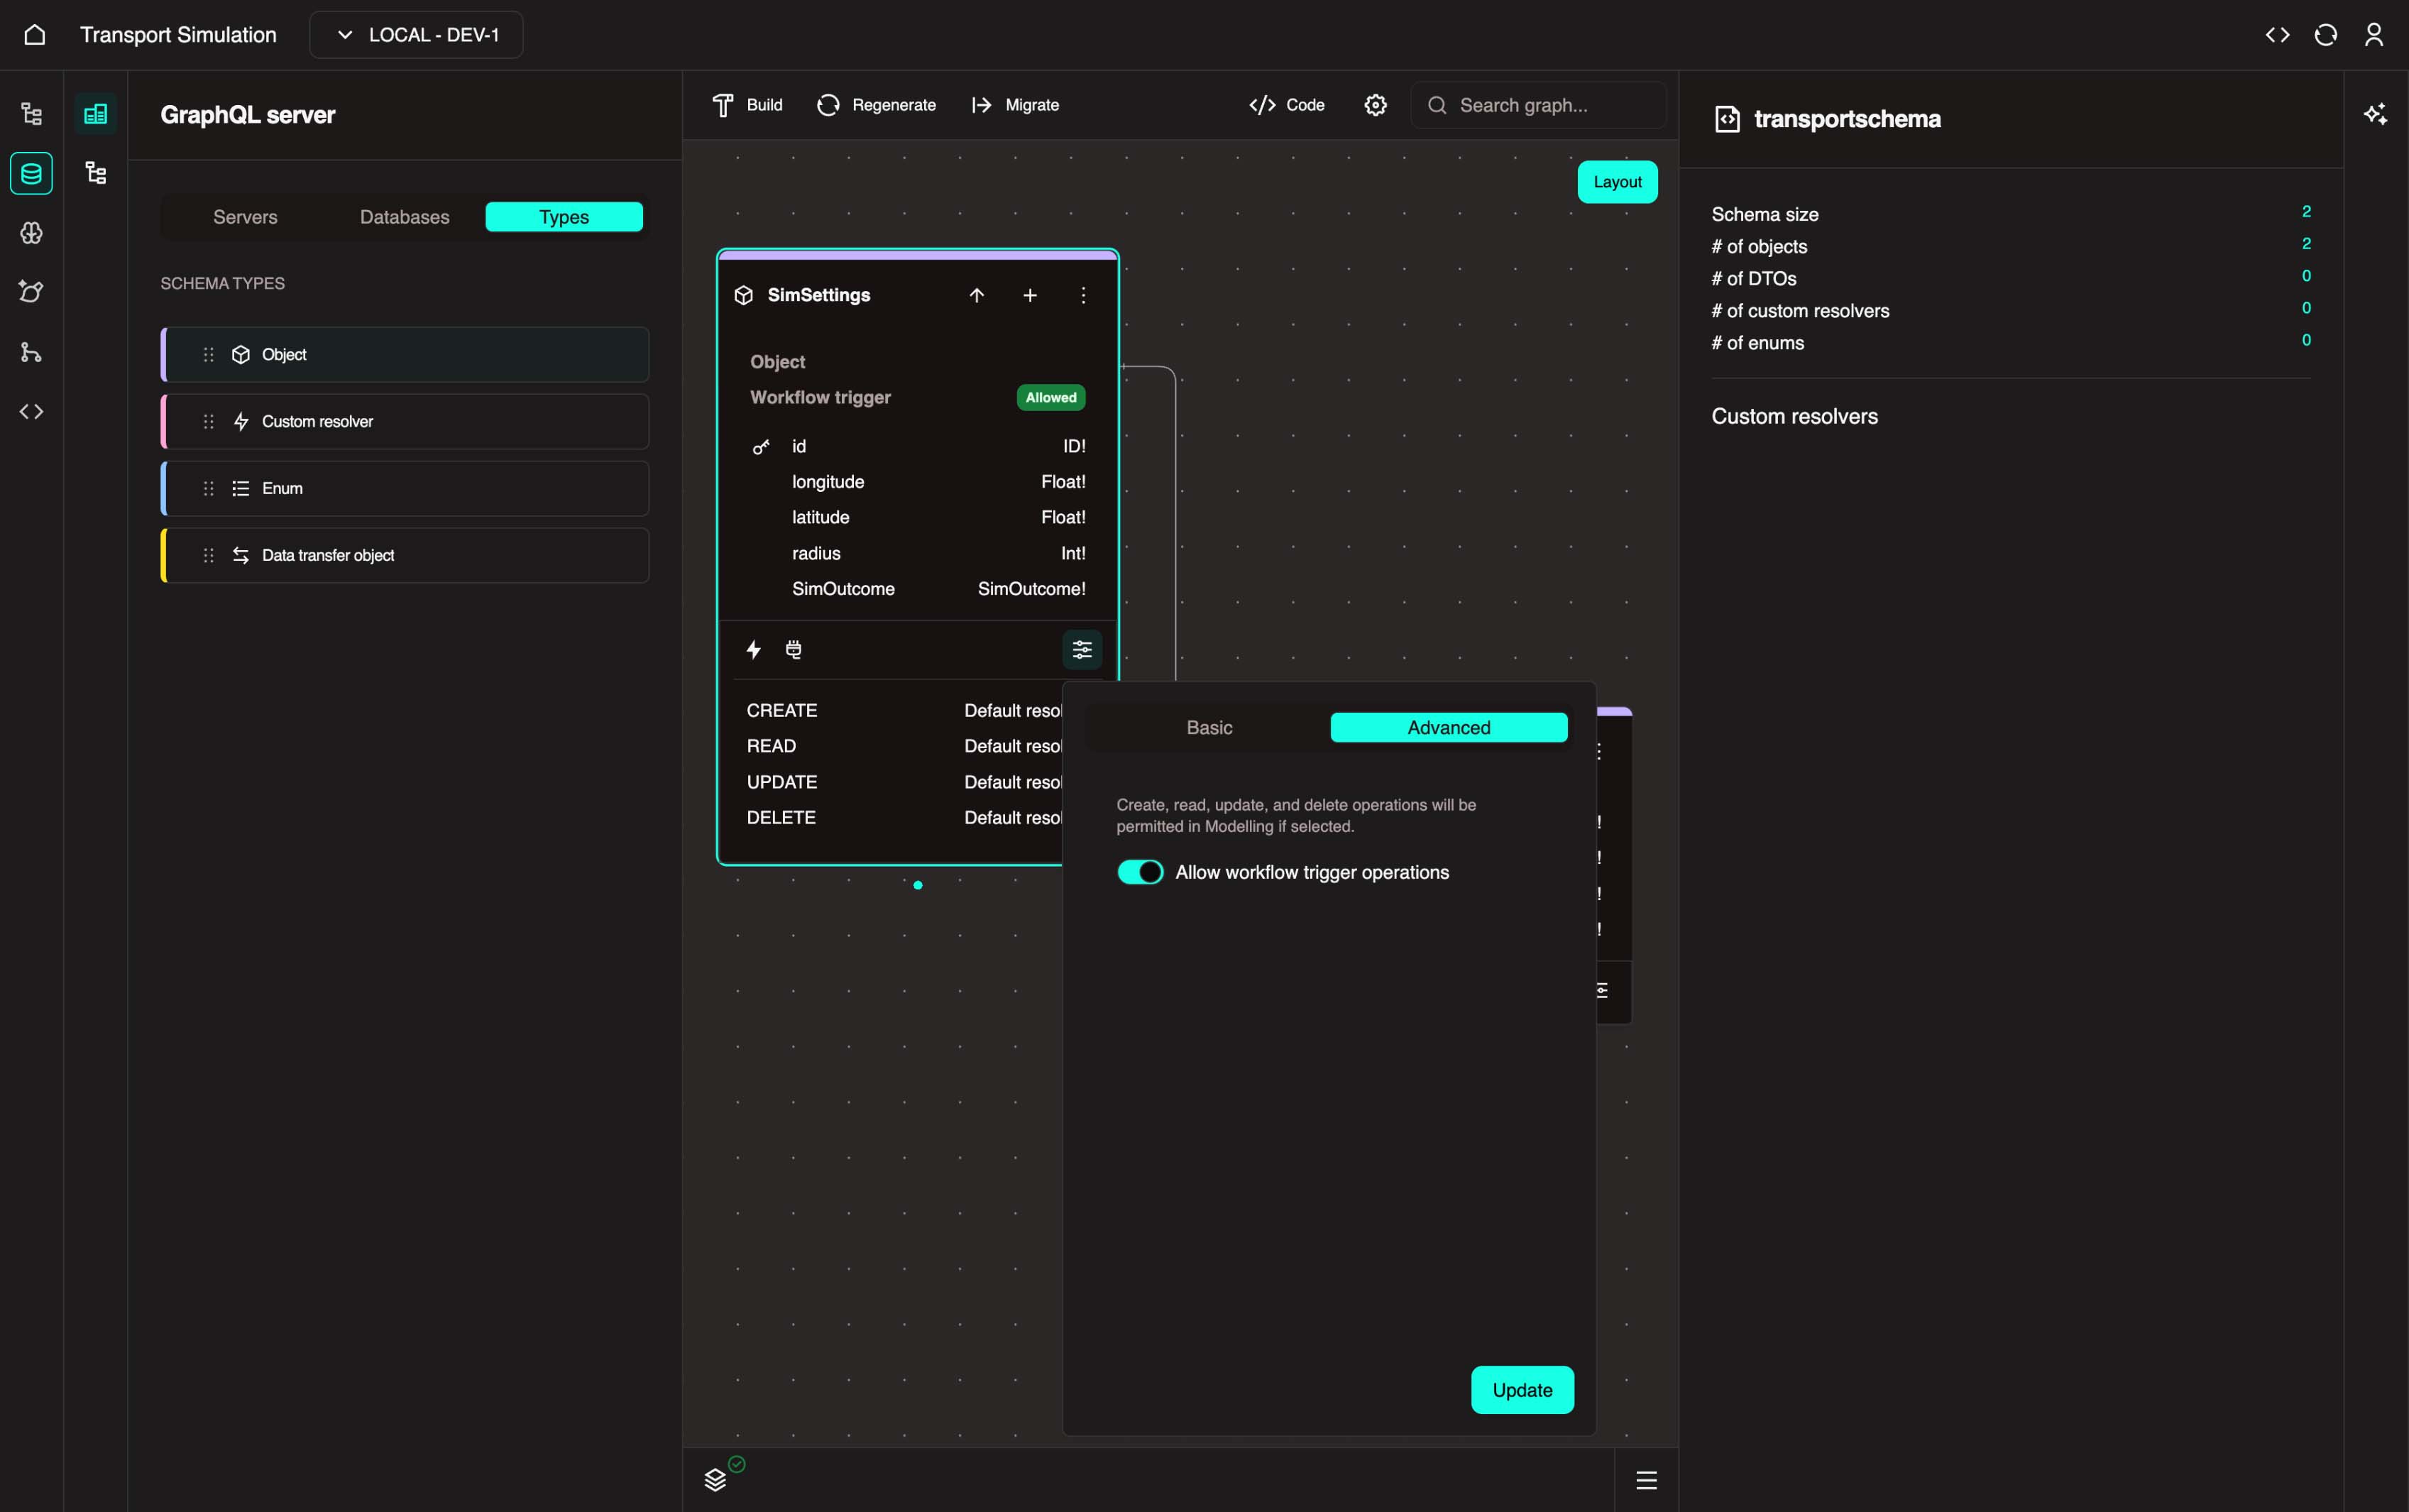Screen dimensions: 2409x1512
Task: Select the tree structure icon in second rail
Action: 96,174
